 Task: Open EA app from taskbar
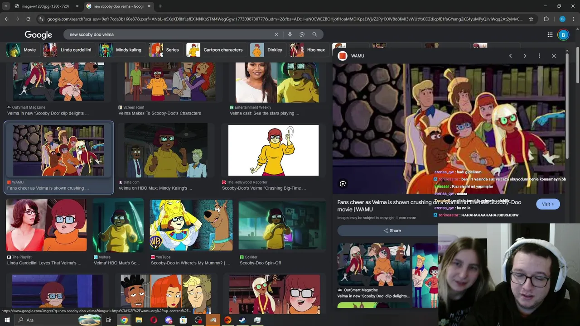click(227, 320)
